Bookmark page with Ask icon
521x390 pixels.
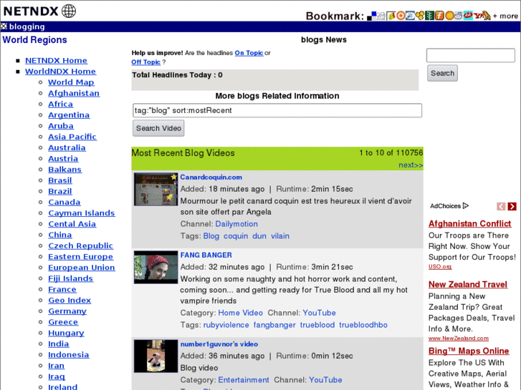point(468,16)
